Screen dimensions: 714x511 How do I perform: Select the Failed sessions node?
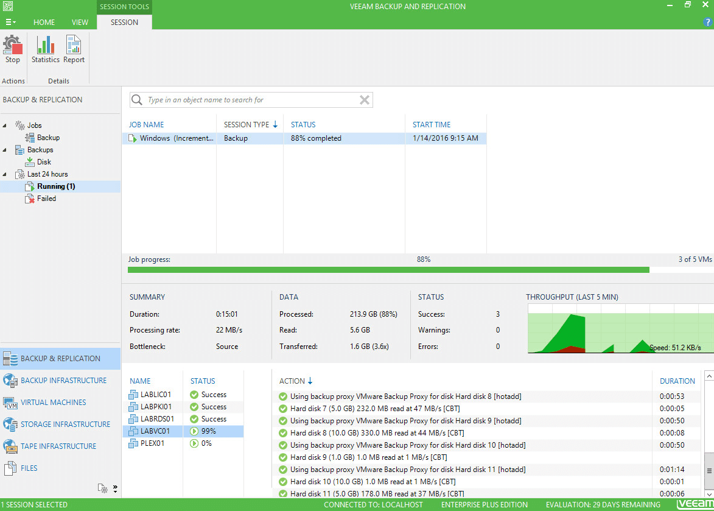point(46,199)
